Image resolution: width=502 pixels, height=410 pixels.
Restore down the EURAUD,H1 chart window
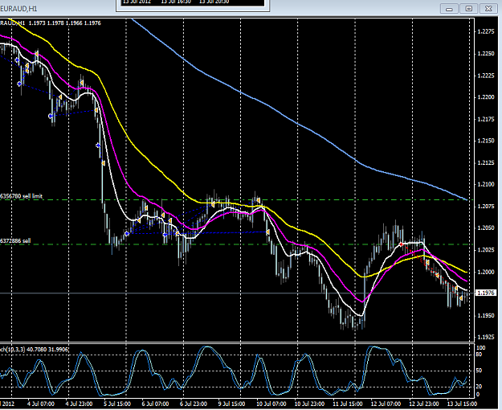coord(469,9)
